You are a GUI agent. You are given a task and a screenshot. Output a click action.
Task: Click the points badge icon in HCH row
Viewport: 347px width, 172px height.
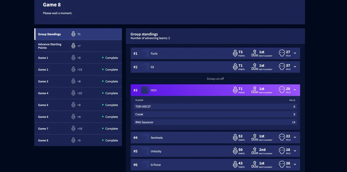[235, 90]
